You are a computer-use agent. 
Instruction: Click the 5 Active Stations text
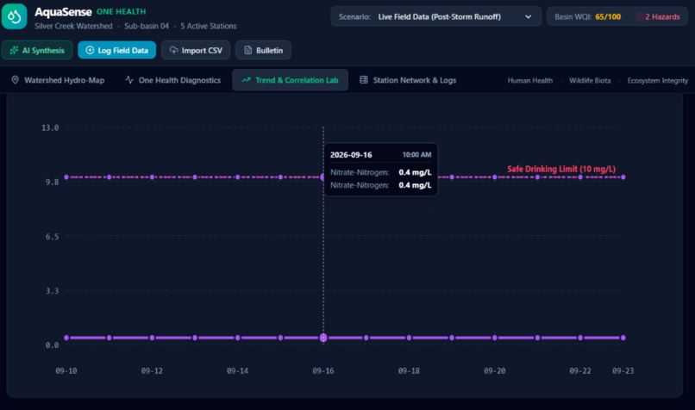point(209,26)
